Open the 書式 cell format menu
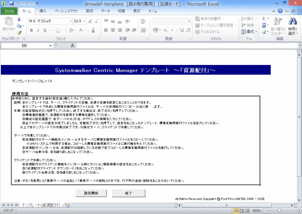Viewport: 302px width, 214px height. point(249,31)
